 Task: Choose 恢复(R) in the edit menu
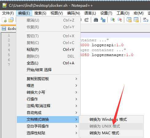coord(48,27)
